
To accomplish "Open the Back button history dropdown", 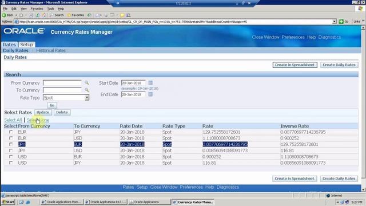I will (16, 15).
